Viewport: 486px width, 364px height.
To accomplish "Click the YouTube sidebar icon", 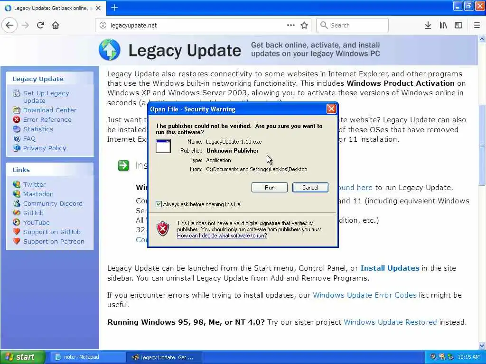I will pyautogui.click(x=17, y=222).
